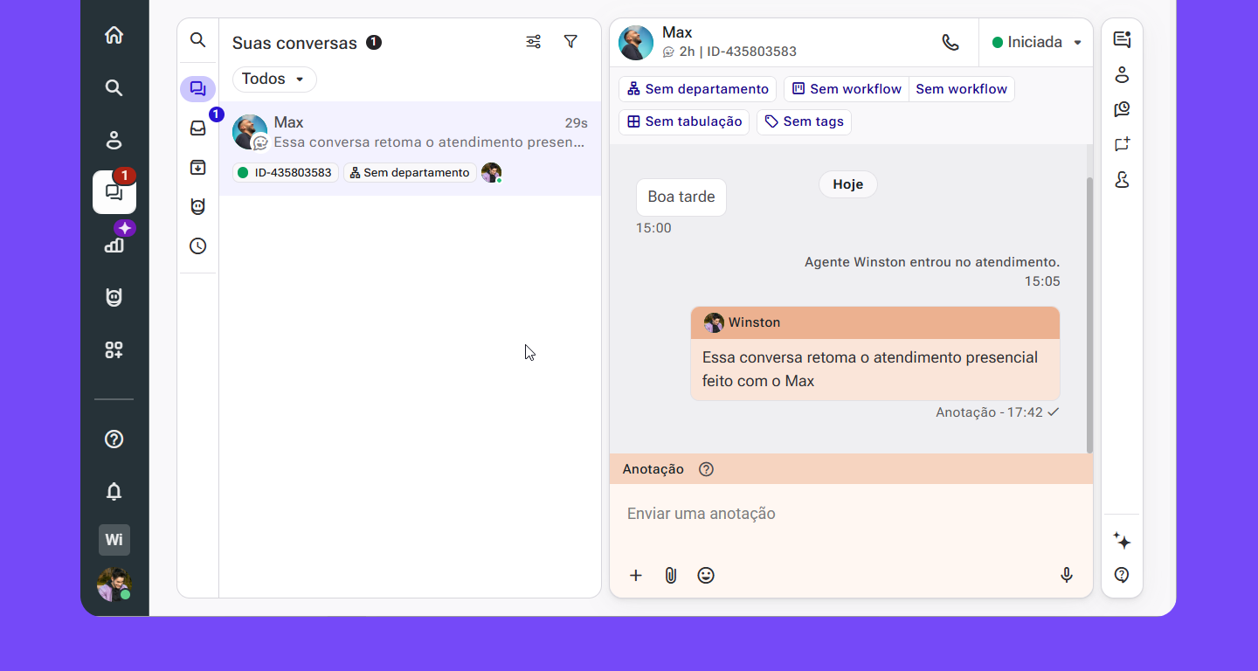Click the Anotação label above composer
This screenshot has width=1258, height=671.
(653, 469)
